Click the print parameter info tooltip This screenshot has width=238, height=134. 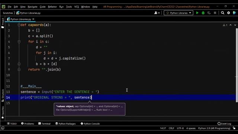click(x=90, y=109)
